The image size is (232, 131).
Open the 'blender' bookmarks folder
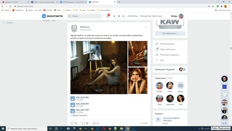pyautogui.click(x=67, y=10)
